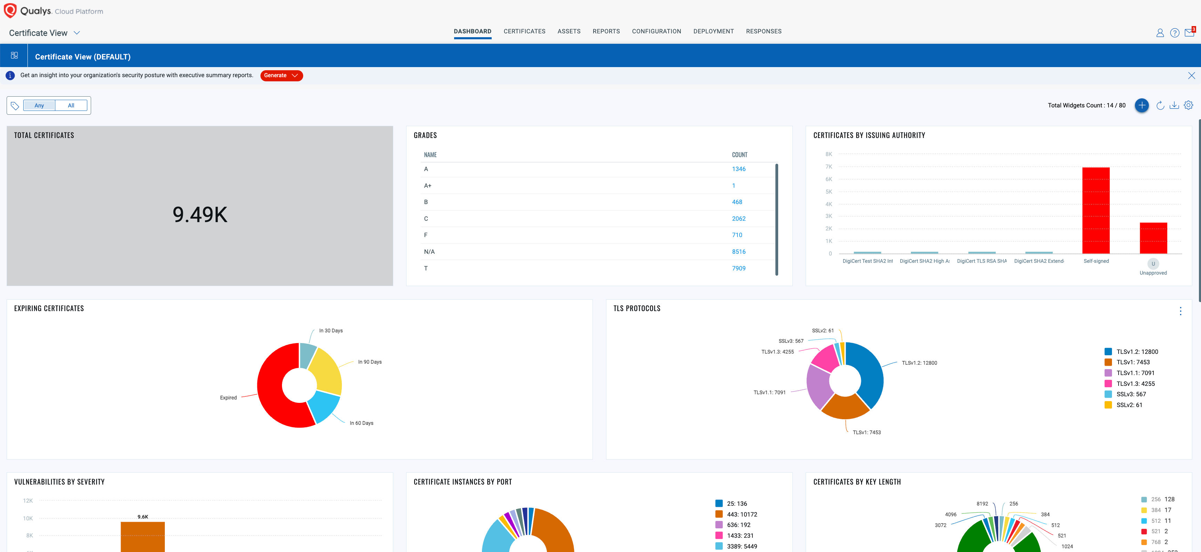Image resolution: width=1201 pixels, height=552 pixels.
Task: Open TLS Protocols widget options menu
Action: [x=1180, y=311]
